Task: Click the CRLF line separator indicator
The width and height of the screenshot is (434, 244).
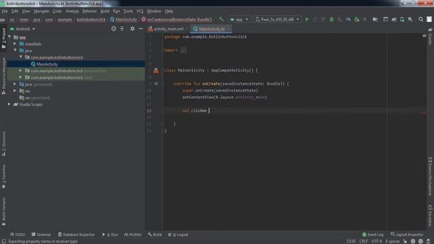Action: coord(363,241)
